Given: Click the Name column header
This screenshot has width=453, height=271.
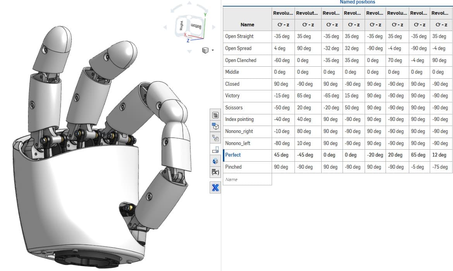Looking at the screenshot, I should (x=247, y=25).
